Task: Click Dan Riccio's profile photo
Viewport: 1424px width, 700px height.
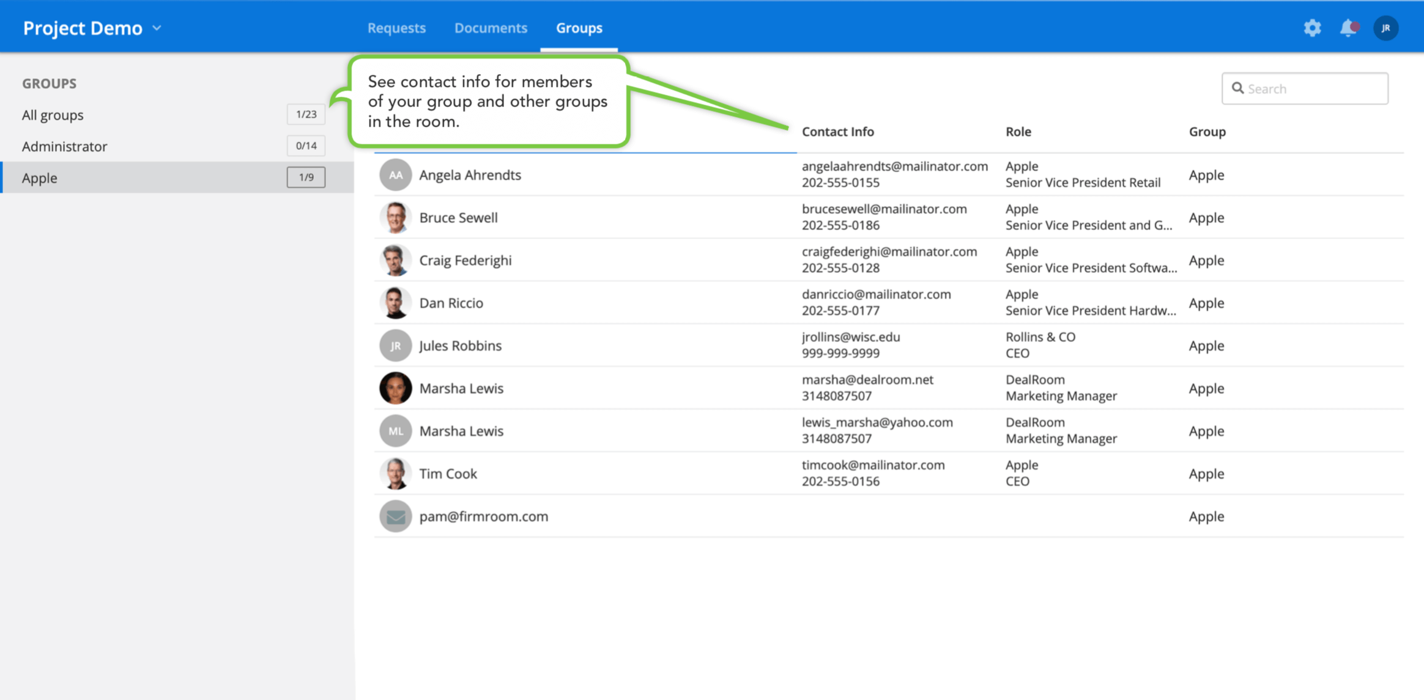Action: point(395,303)
